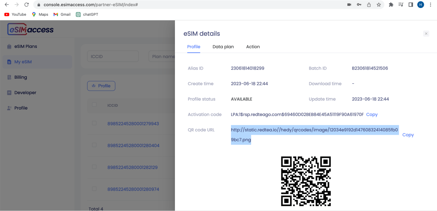Open Gmail from the bookmarks bar
This screenshot has height=211, width=437.
62,14
